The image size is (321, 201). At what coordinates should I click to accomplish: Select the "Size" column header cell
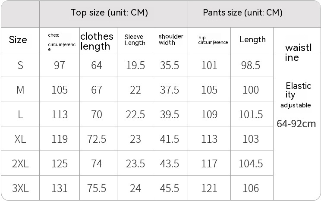[x=18, y=40]
